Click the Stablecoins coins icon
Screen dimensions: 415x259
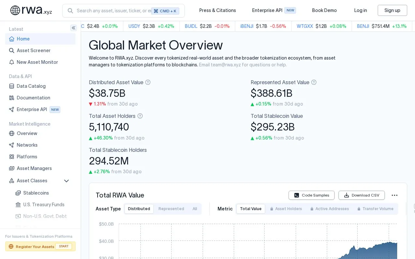[x=18, y=193]
